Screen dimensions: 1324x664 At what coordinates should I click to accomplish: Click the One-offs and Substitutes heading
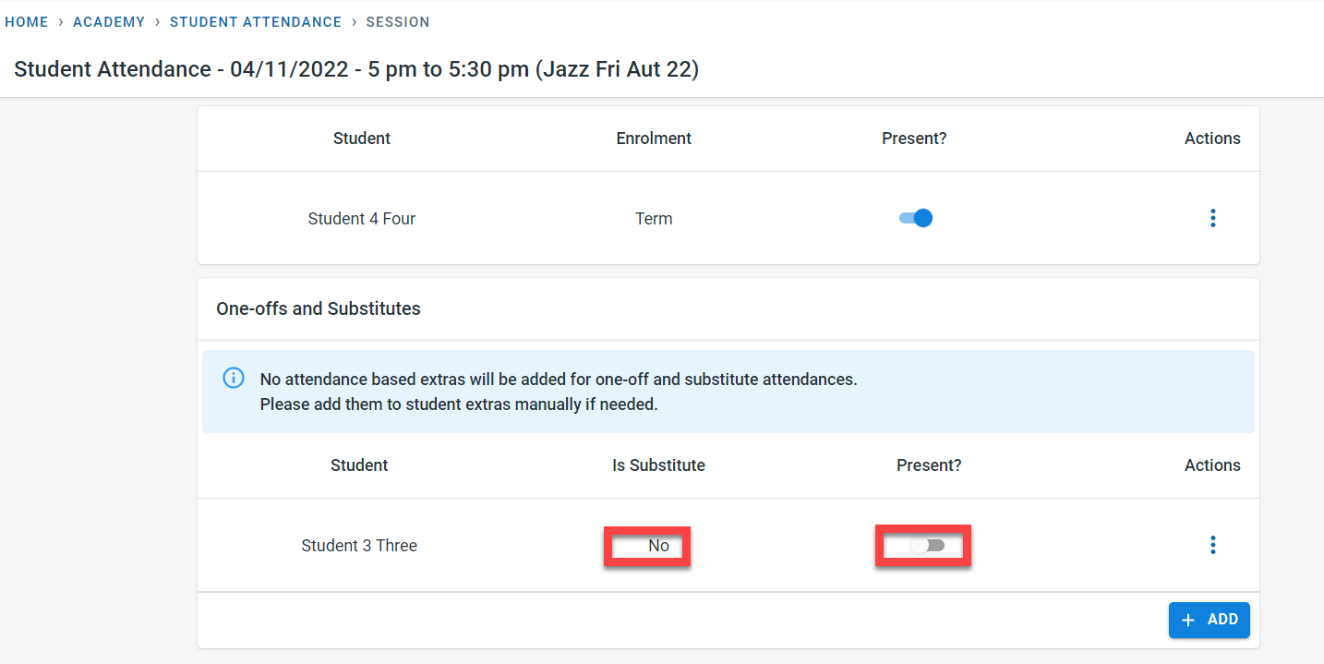coord(319,309)
